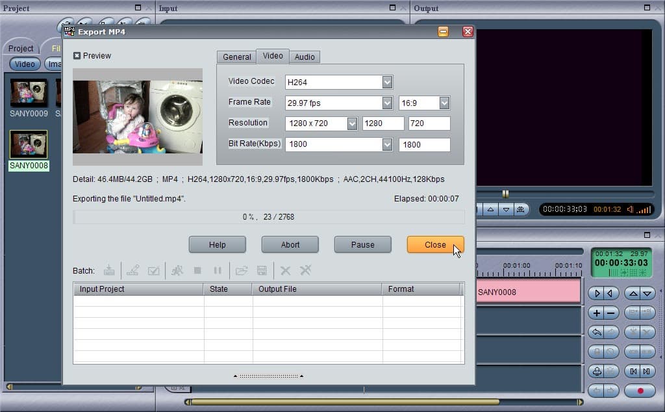Open the Video Codec dropdown
This screenshot has width=665, height=412.
pos(387,83)
